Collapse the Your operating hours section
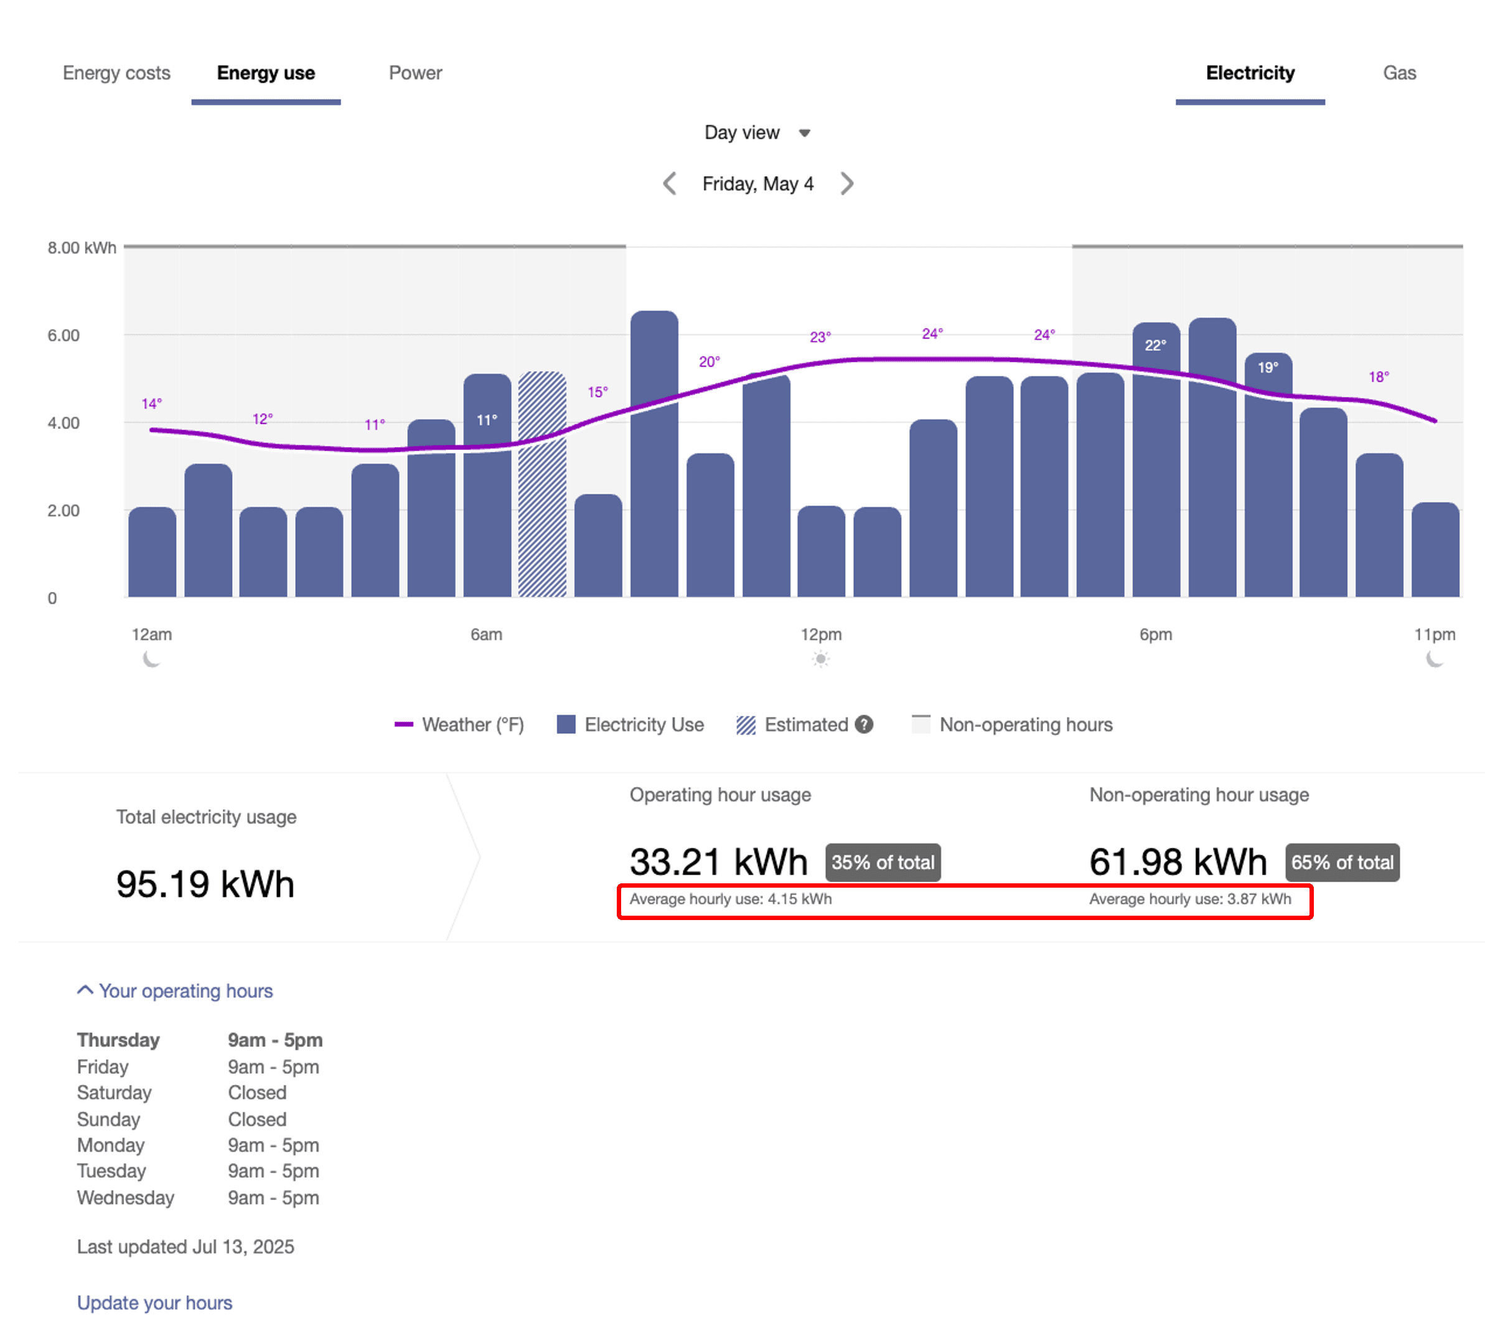The image size is (1485, 1334). pos(174,990)
